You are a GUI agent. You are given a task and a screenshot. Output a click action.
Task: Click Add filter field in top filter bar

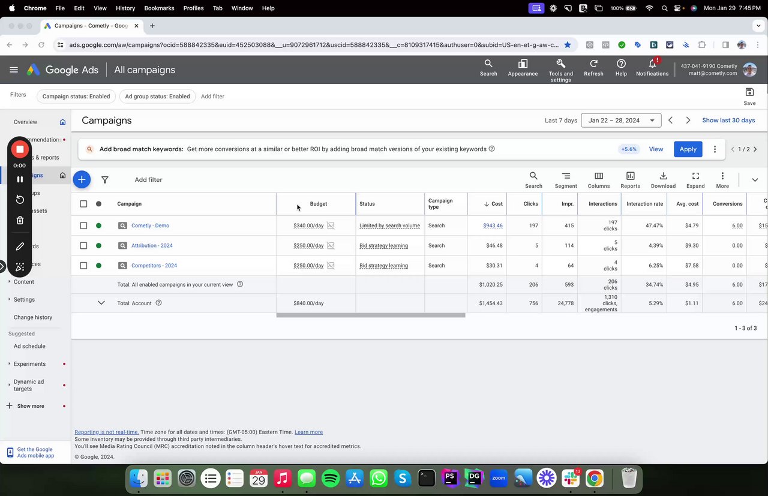(212, 96)
